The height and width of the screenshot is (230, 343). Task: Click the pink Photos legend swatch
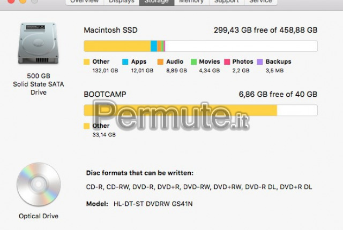click(227, 62)
